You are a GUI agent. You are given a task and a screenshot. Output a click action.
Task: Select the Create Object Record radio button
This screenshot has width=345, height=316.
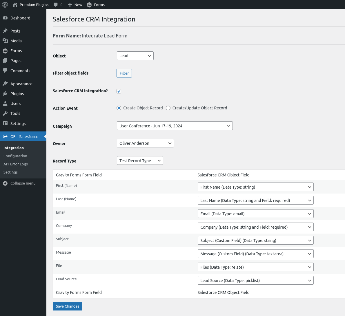tap(119, 108)
